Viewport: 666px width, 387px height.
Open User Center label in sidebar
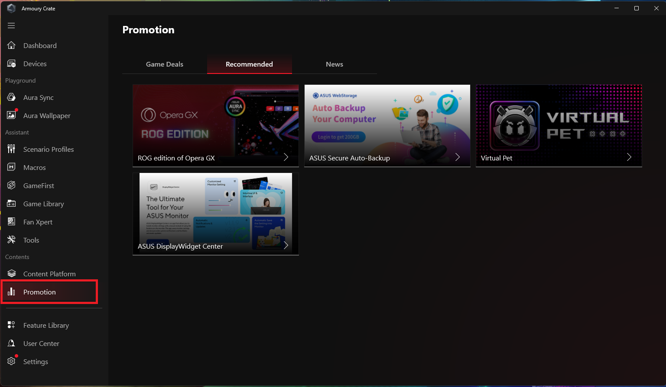[41, 343]
